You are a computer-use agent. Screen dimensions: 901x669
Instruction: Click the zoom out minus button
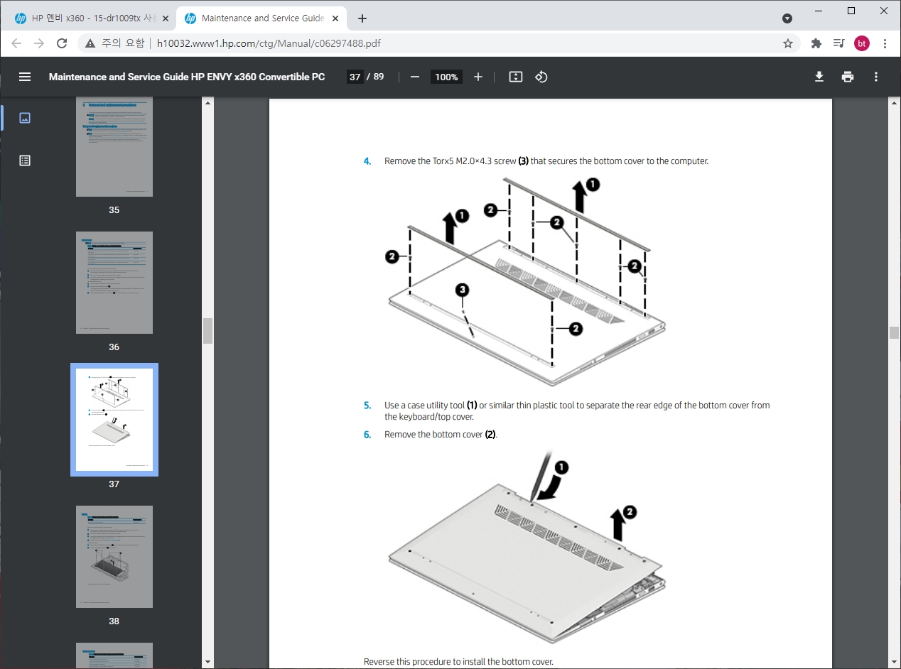[x=415, y=77]
